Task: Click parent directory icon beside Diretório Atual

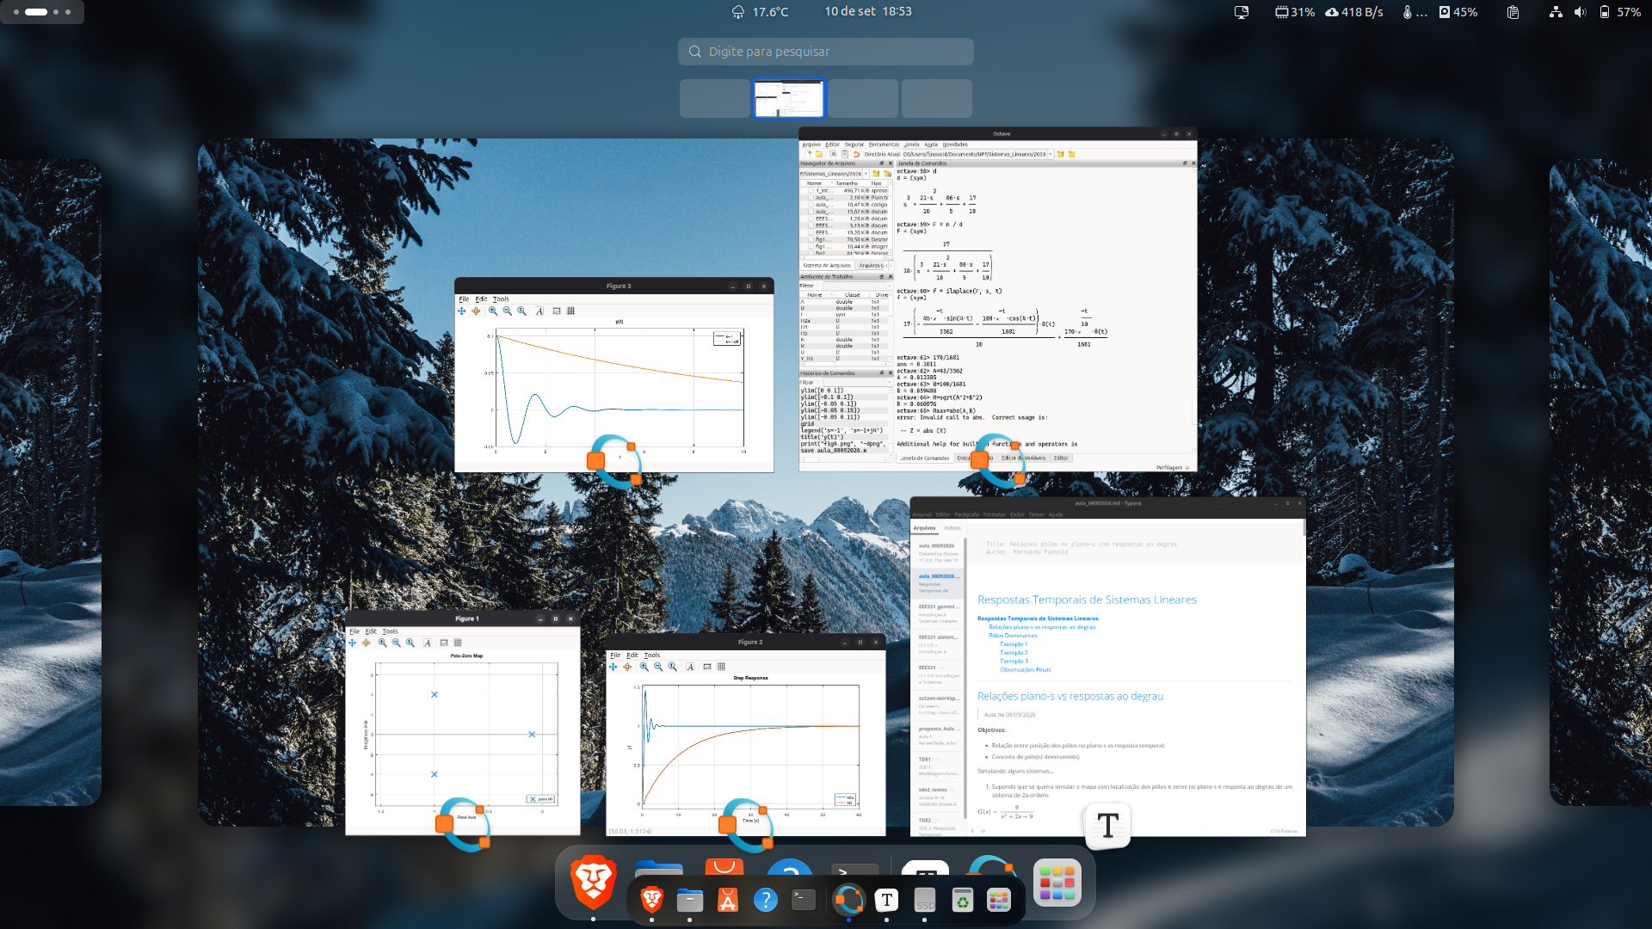Action: pos(1061,155)
